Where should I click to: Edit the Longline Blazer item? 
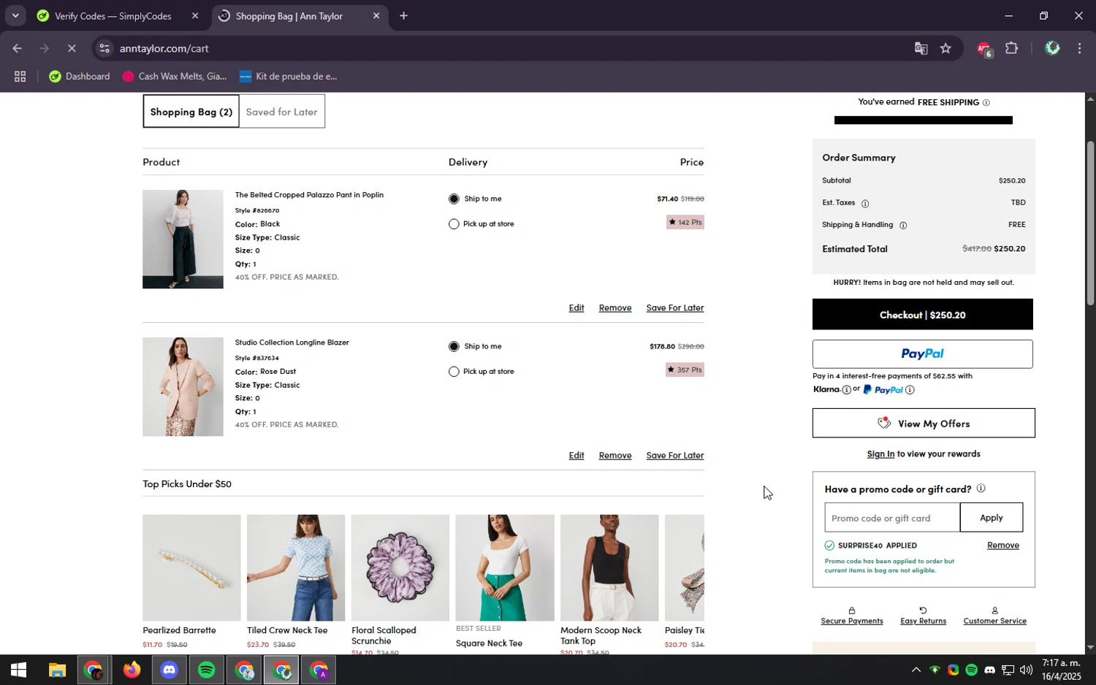click(x=576, y=456)
